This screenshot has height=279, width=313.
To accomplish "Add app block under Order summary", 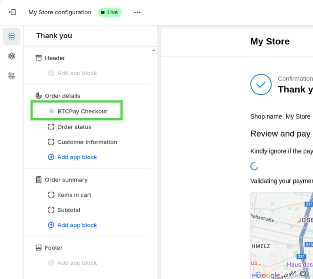I will pyautogui.click(x=77, y=225).
